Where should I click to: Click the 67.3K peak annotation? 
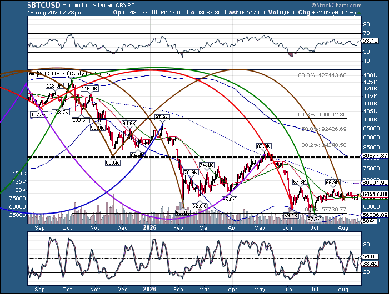click(x=300, y=182)
